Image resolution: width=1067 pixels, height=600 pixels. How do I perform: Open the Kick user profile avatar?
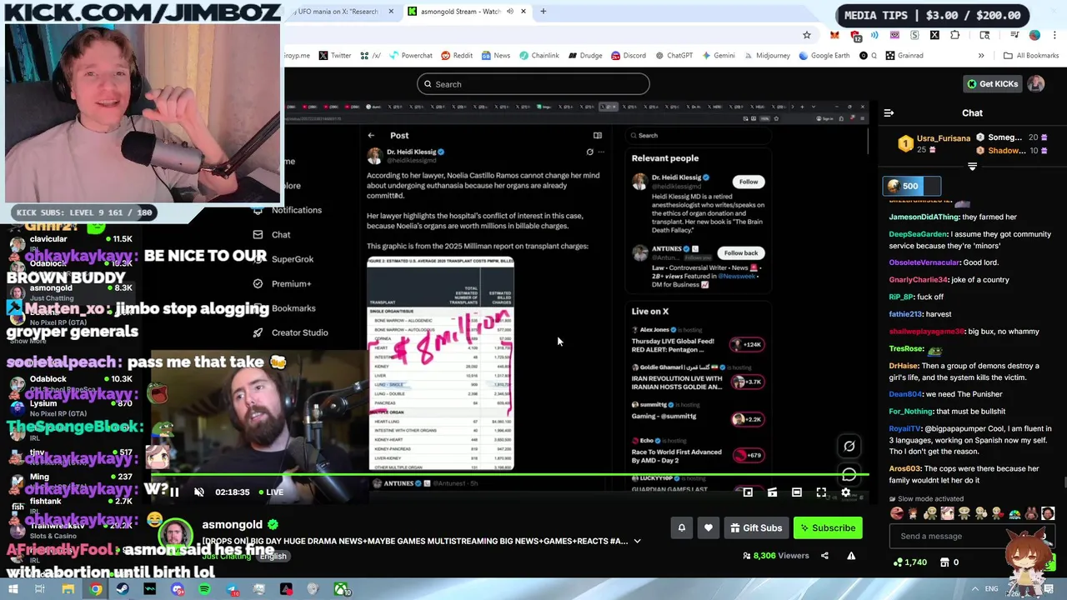(1036, 83)
